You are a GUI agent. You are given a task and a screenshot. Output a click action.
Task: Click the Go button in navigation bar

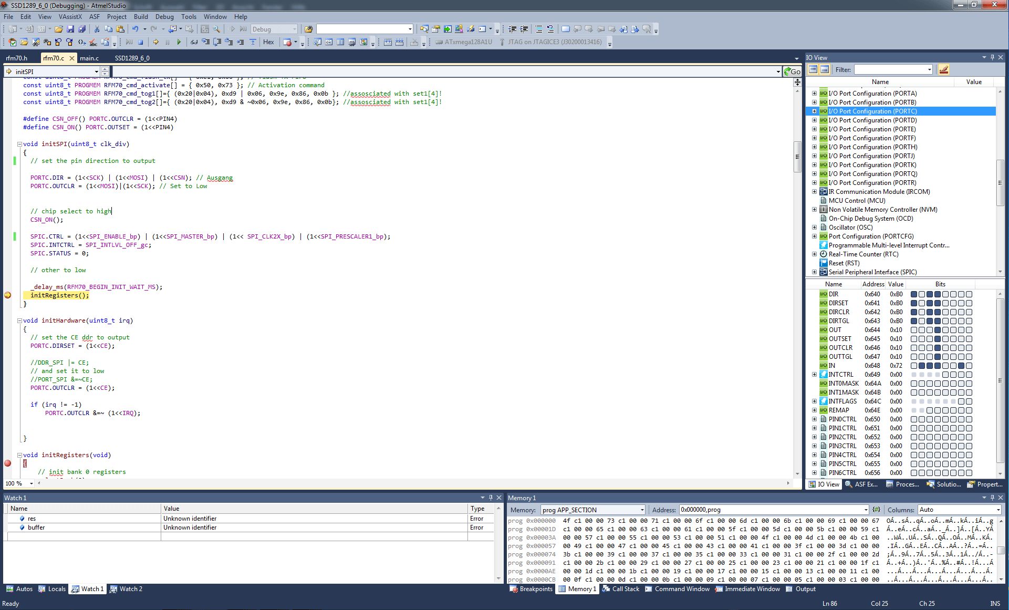792,71
